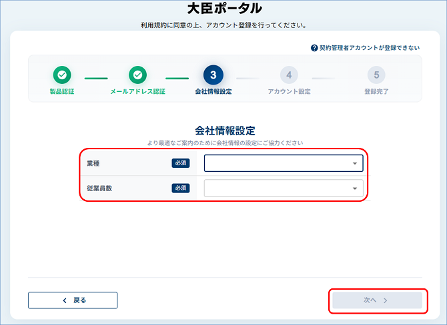447x325 pixels.
Task: Click step 5 circle for 登録完了
Action: [376, 75]
